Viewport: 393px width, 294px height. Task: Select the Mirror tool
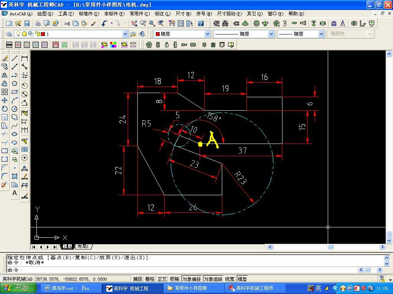(5, 75)
